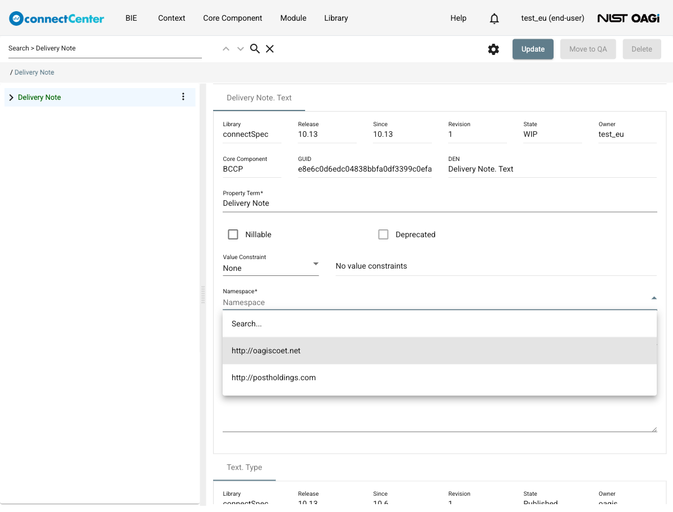Click the State WIP field
Viewport: 673px width, 512px height.
tap(552, 134)
